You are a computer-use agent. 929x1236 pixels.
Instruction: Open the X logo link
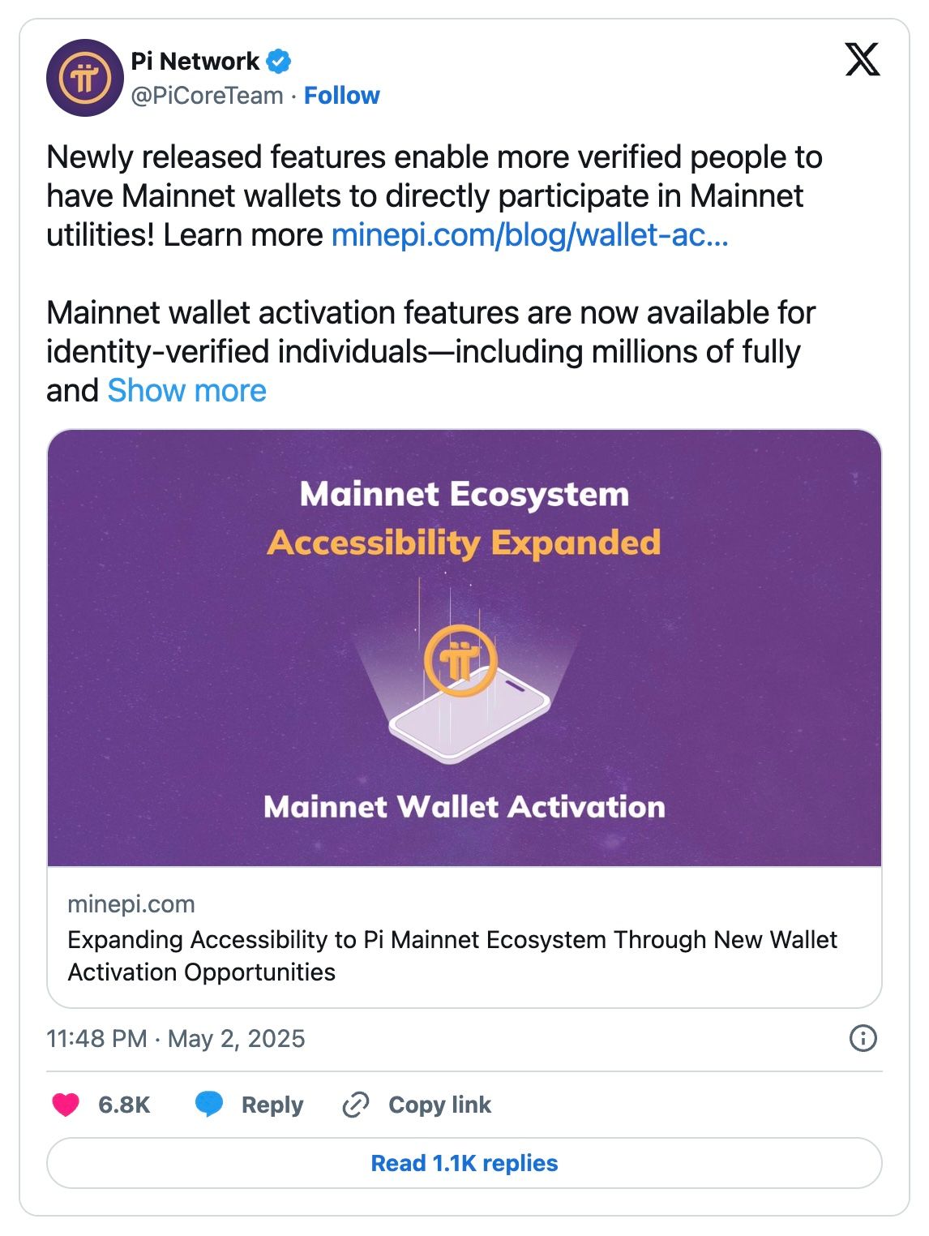pos(862,60)
